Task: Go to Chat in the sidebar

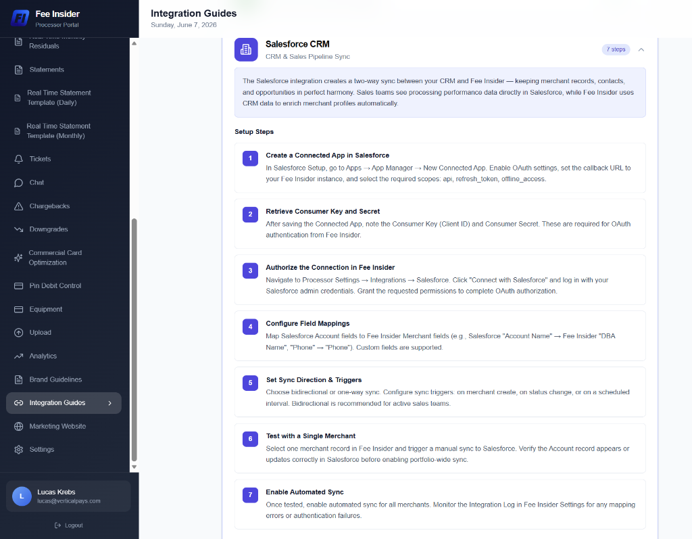Action: (64, 183)
